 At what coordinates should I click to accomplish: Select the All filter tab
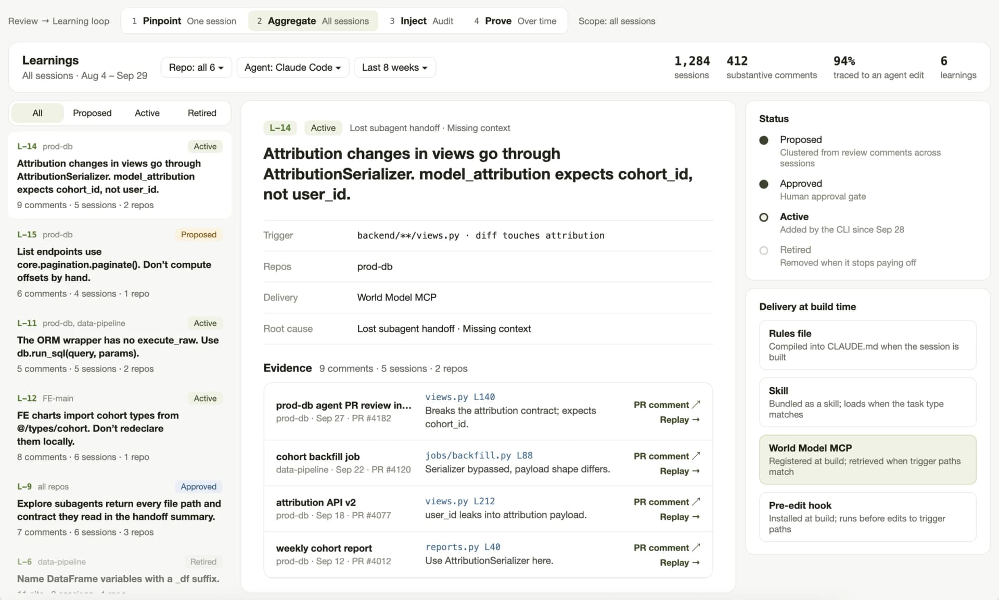37,113
